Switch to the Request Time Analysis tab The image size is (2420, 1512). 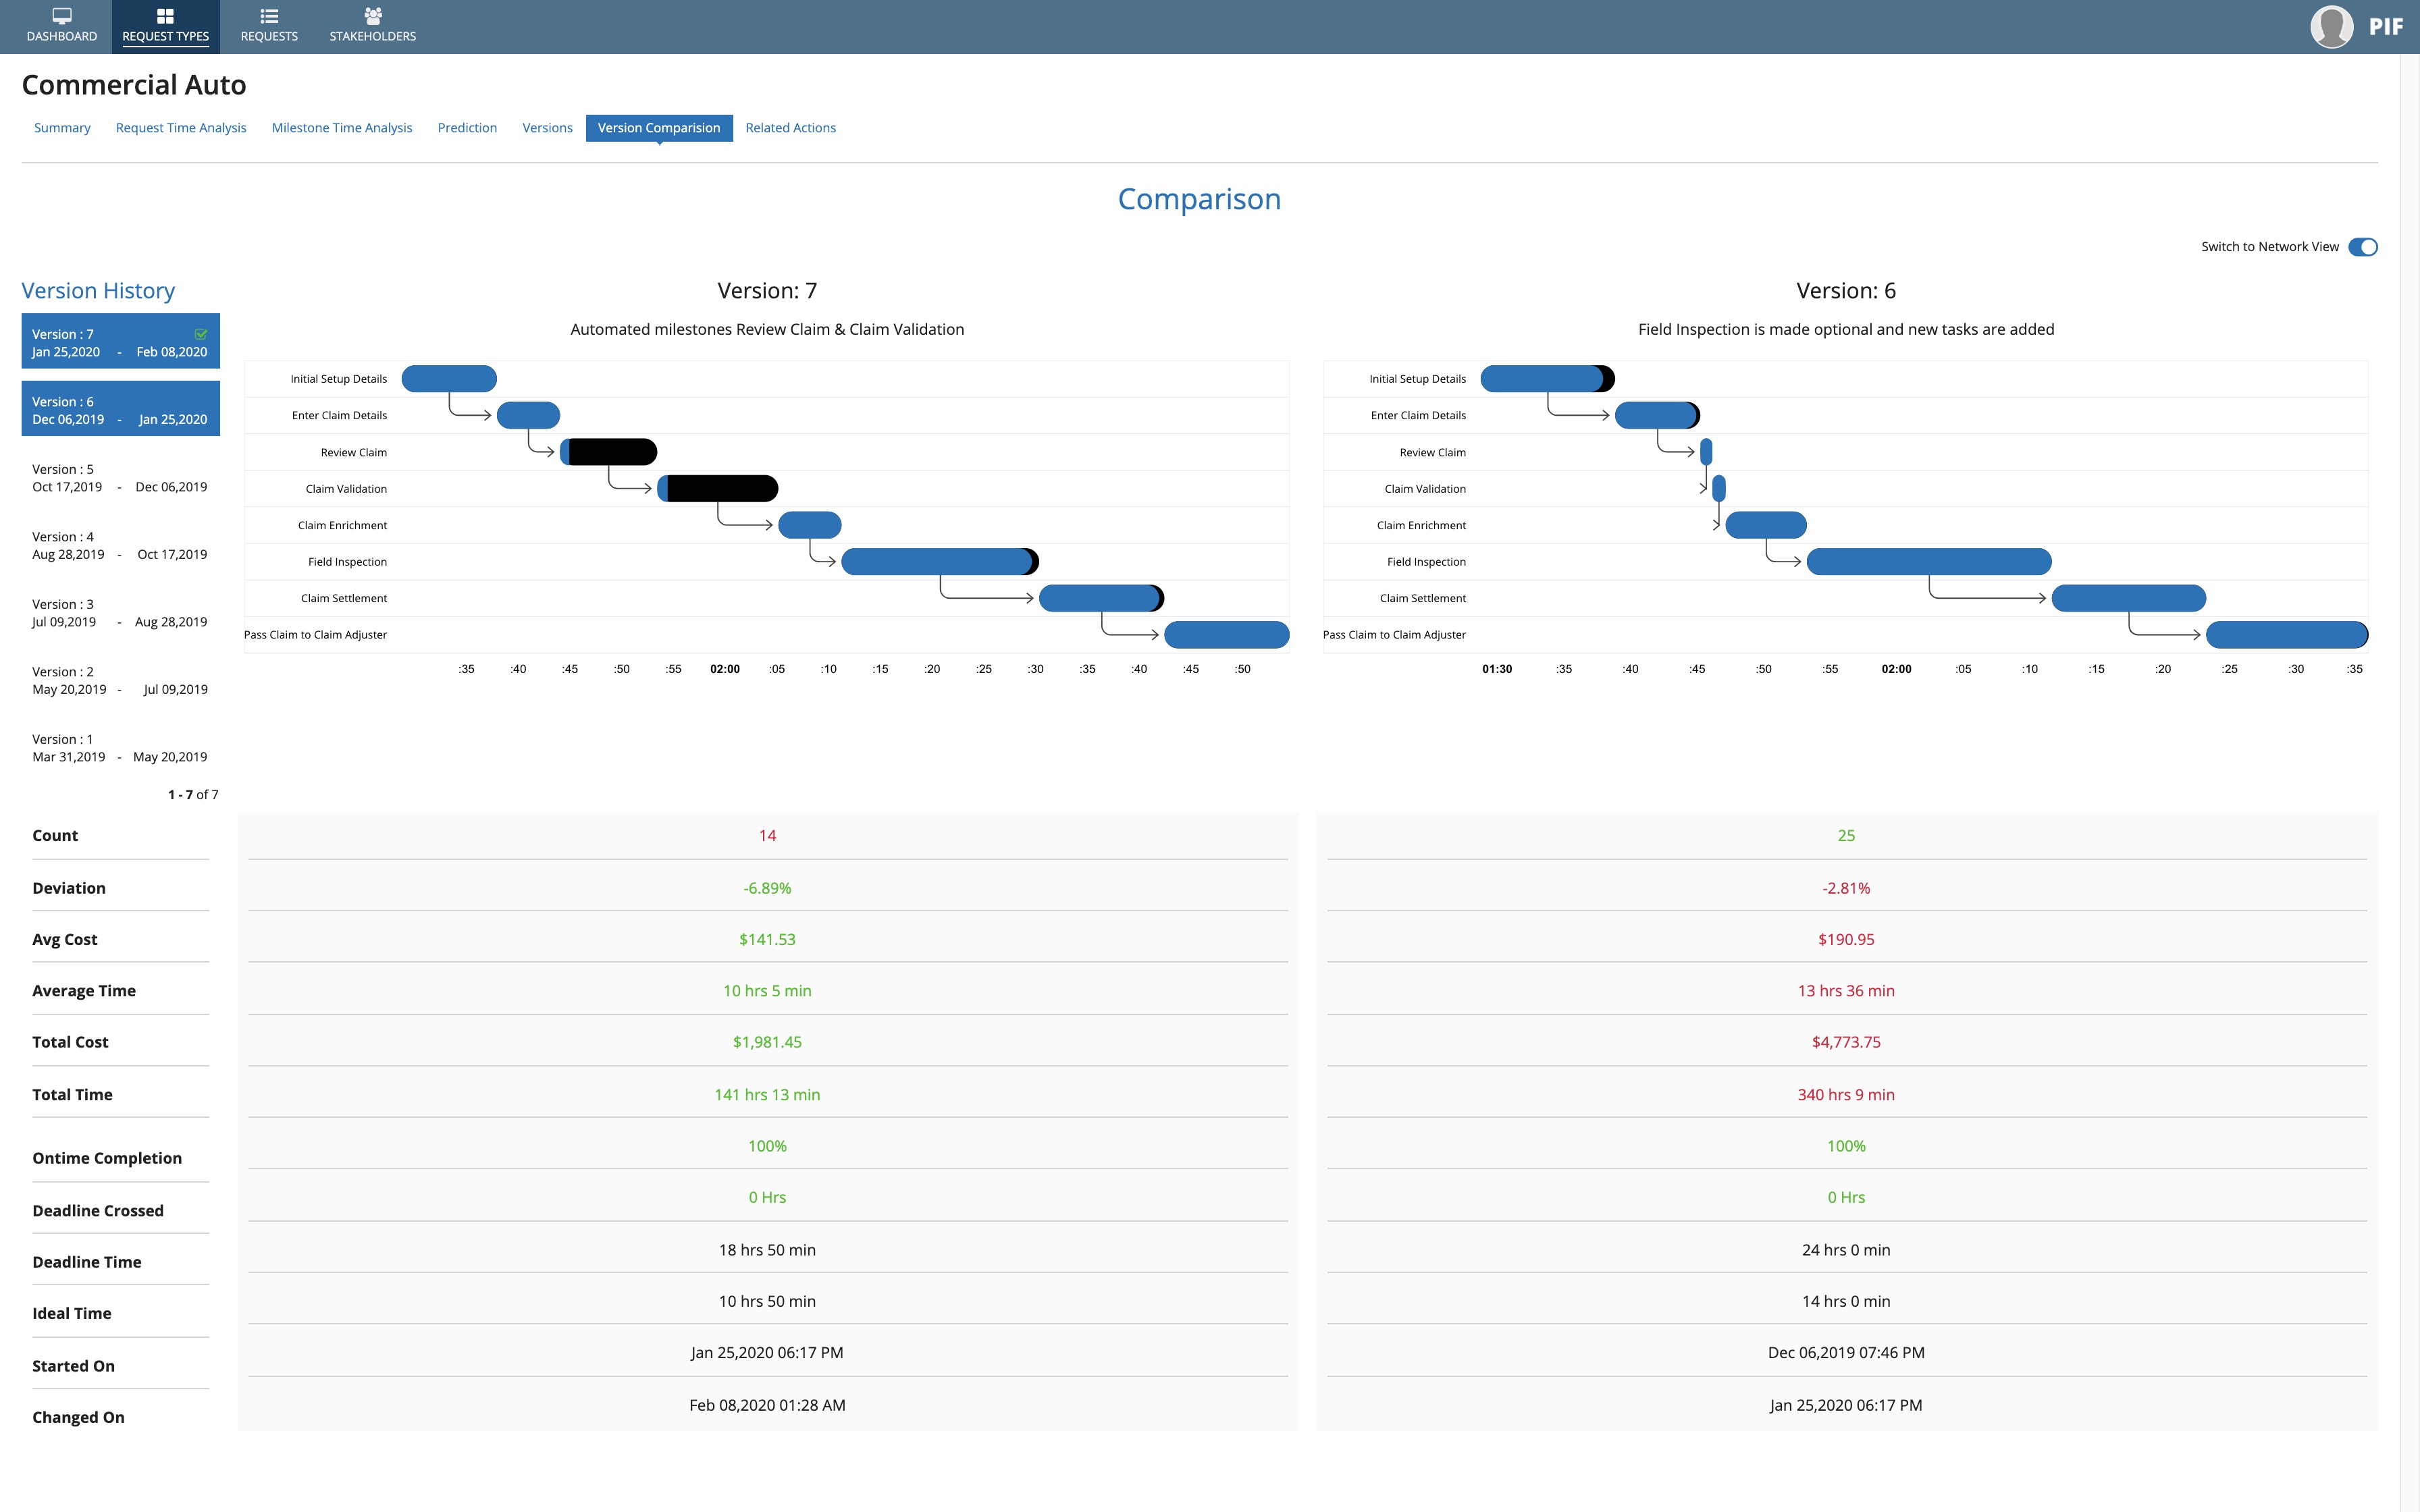[180, 127]
